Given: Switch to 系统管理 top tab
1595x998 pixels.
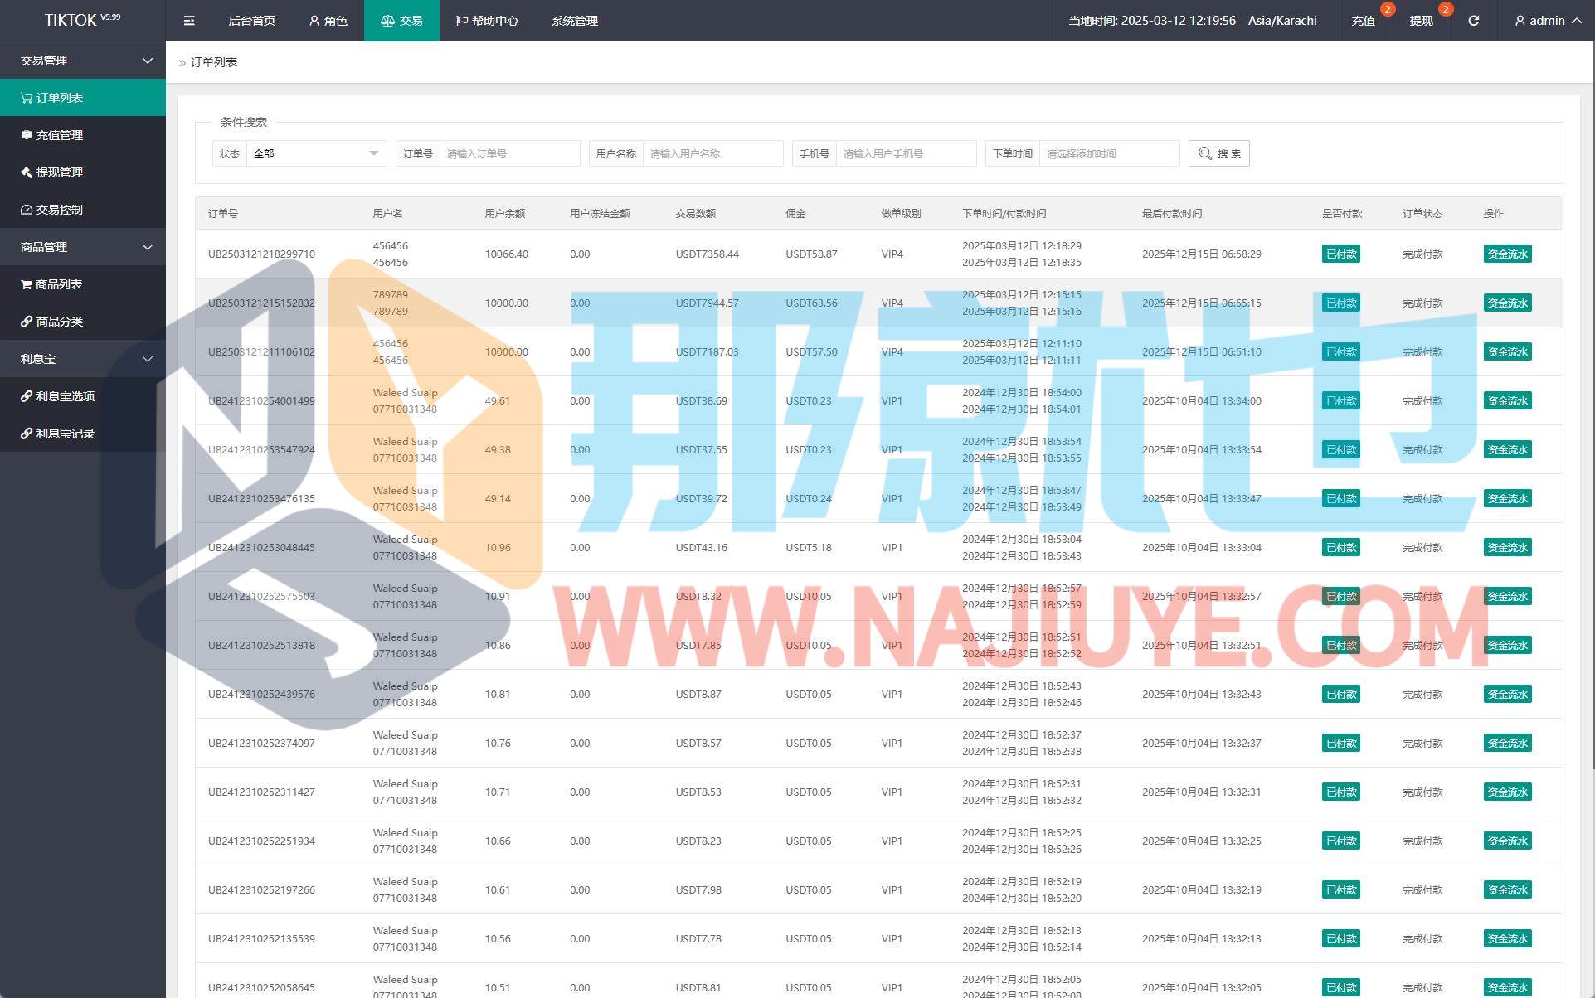Looking at the screenshot, I should pos(574,21).
